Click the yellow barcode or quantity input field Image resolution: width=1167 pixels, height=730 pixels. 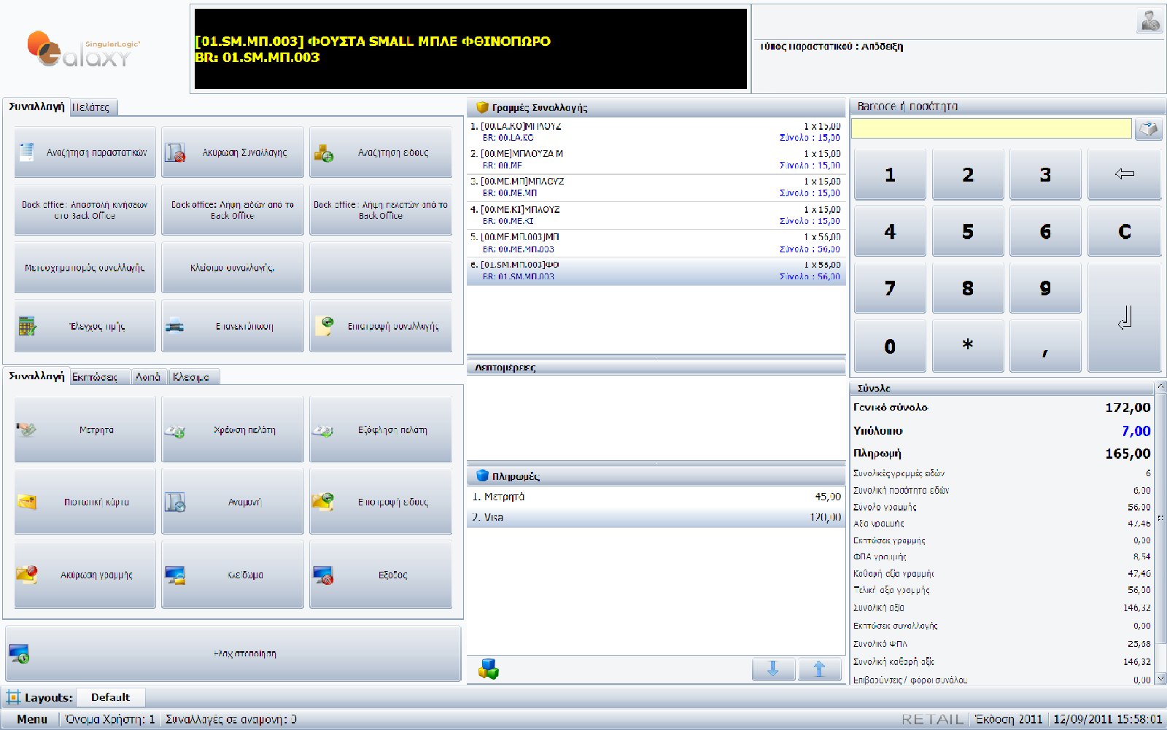[990, 129]
